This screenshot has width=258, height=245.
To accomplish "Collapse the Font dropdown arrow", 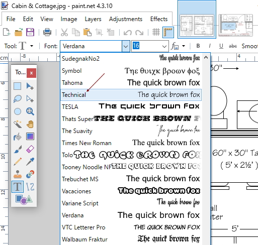I will tap(126, 46).
